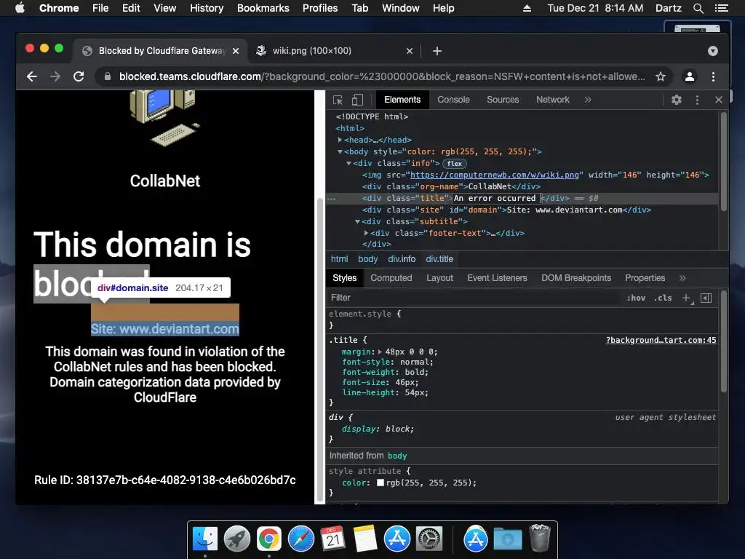This screenshot has height=559, width=745.
Task: Open DevTools three-dot customize menu
Action: (x=697, y=100)
